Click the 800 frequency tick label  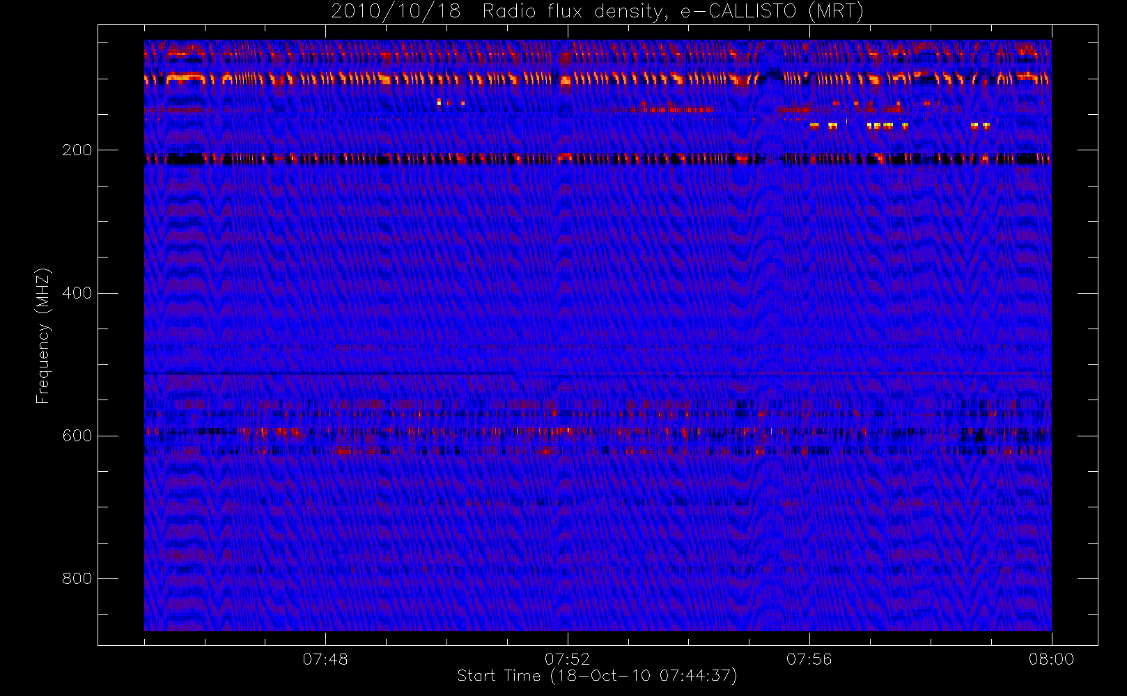[77, 578]
